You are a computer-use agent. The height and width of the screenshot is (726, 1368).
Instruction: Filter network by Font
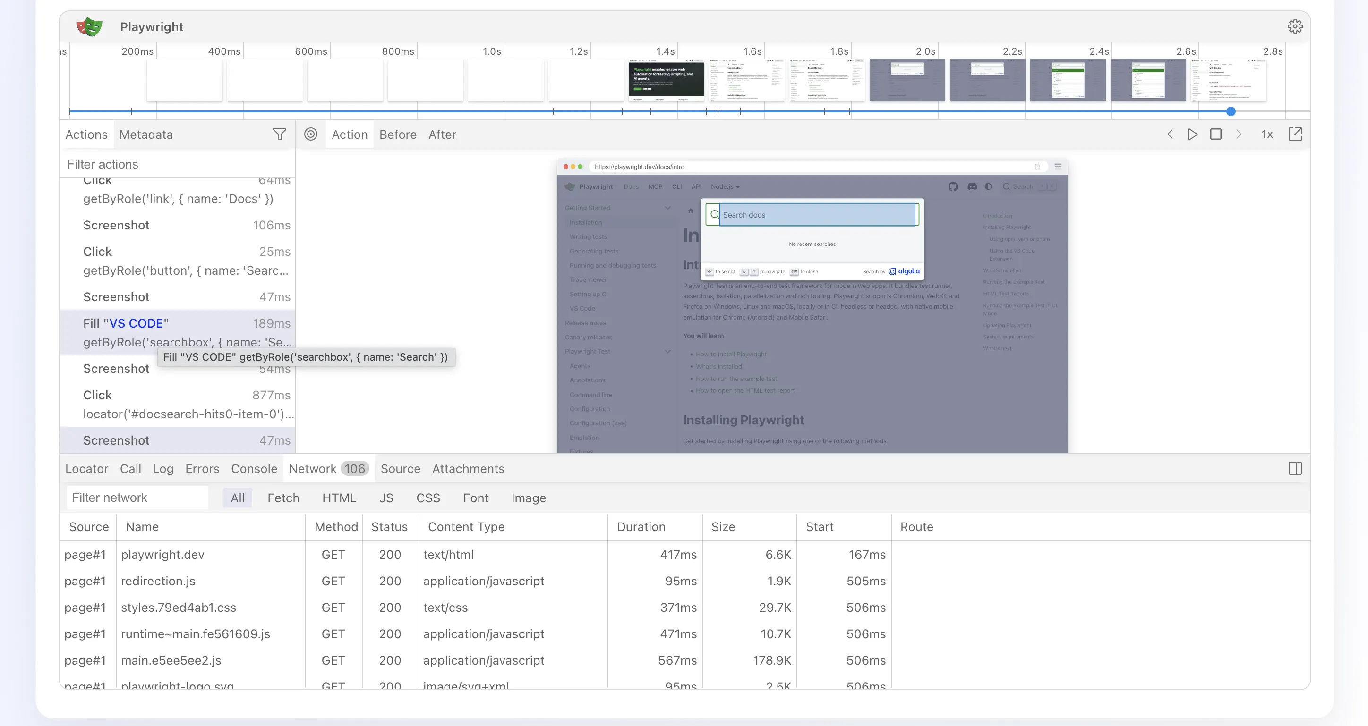tap(475, 498)
